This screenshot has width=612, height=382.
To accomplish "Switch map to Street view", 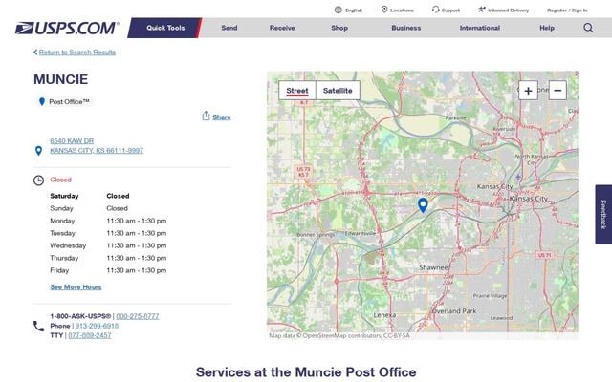I will click(297, 91).
